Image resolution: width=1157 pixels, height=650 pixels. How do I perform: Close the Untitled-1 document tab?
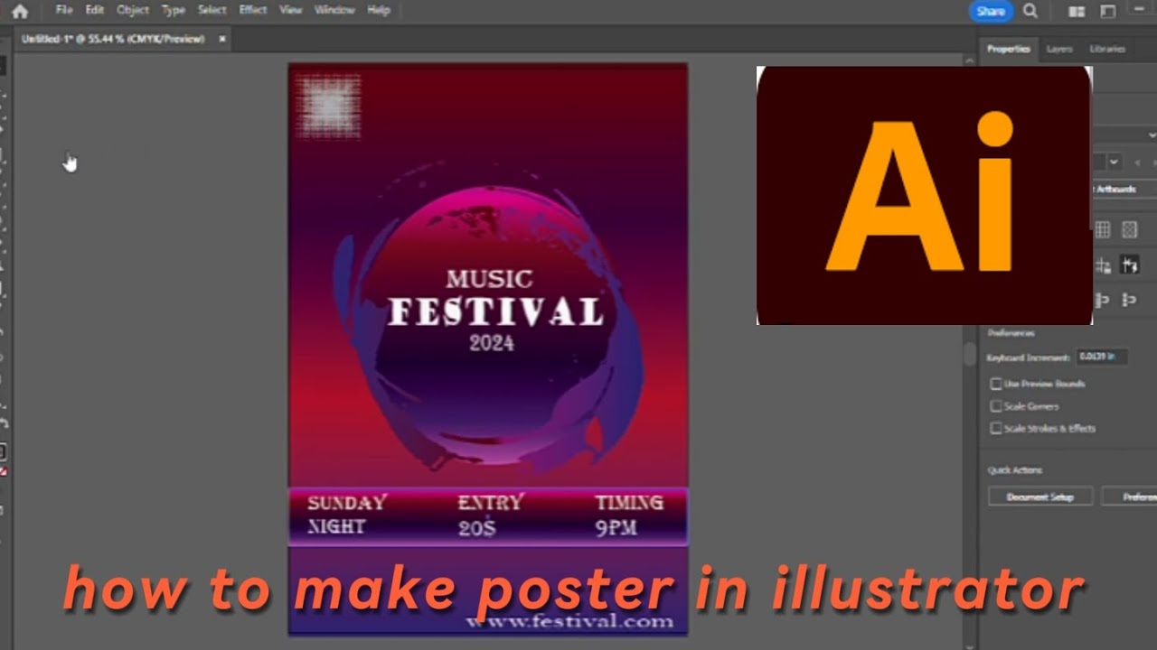tap(221, 39)
